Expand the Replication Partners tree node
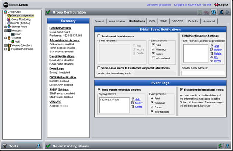Image resolution: width=233 pixels, height=151 pixels. pos(6,49)
